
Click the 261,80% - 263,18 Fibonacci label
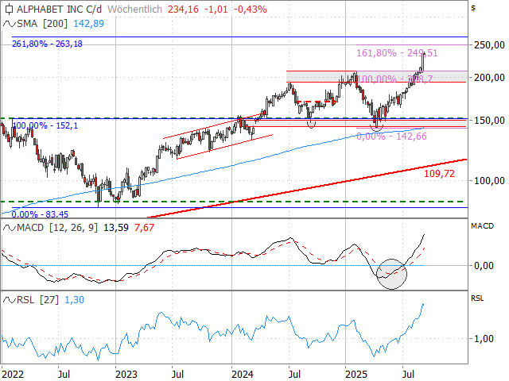tap(47, 44)
